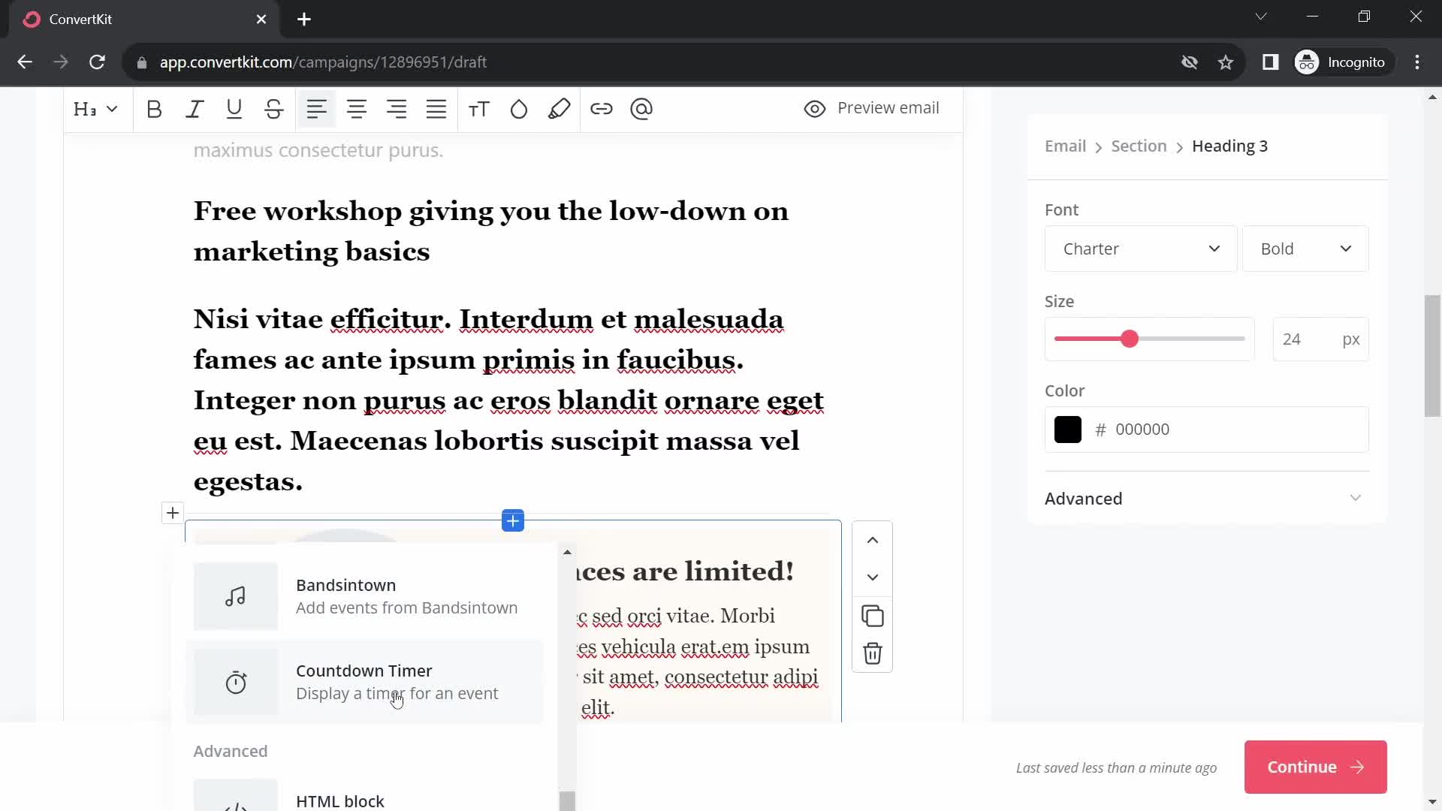Click the Strikethrough formatting icon
Screen dimensions: 1442x811
point(276,109)
